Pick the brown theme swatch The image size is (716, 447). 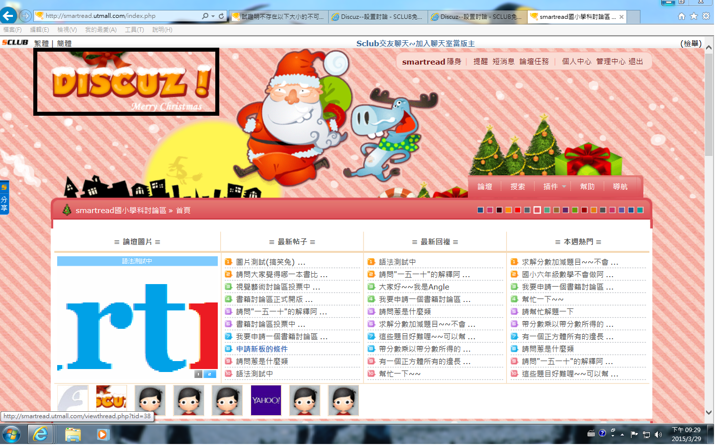click(x=556, y=210)
